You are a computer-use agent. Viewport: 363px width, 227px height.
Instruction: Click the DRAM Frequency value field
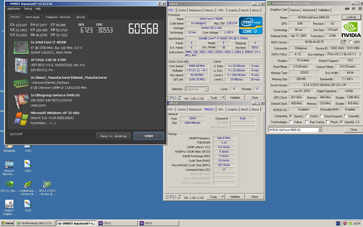(x=224, y=138)
